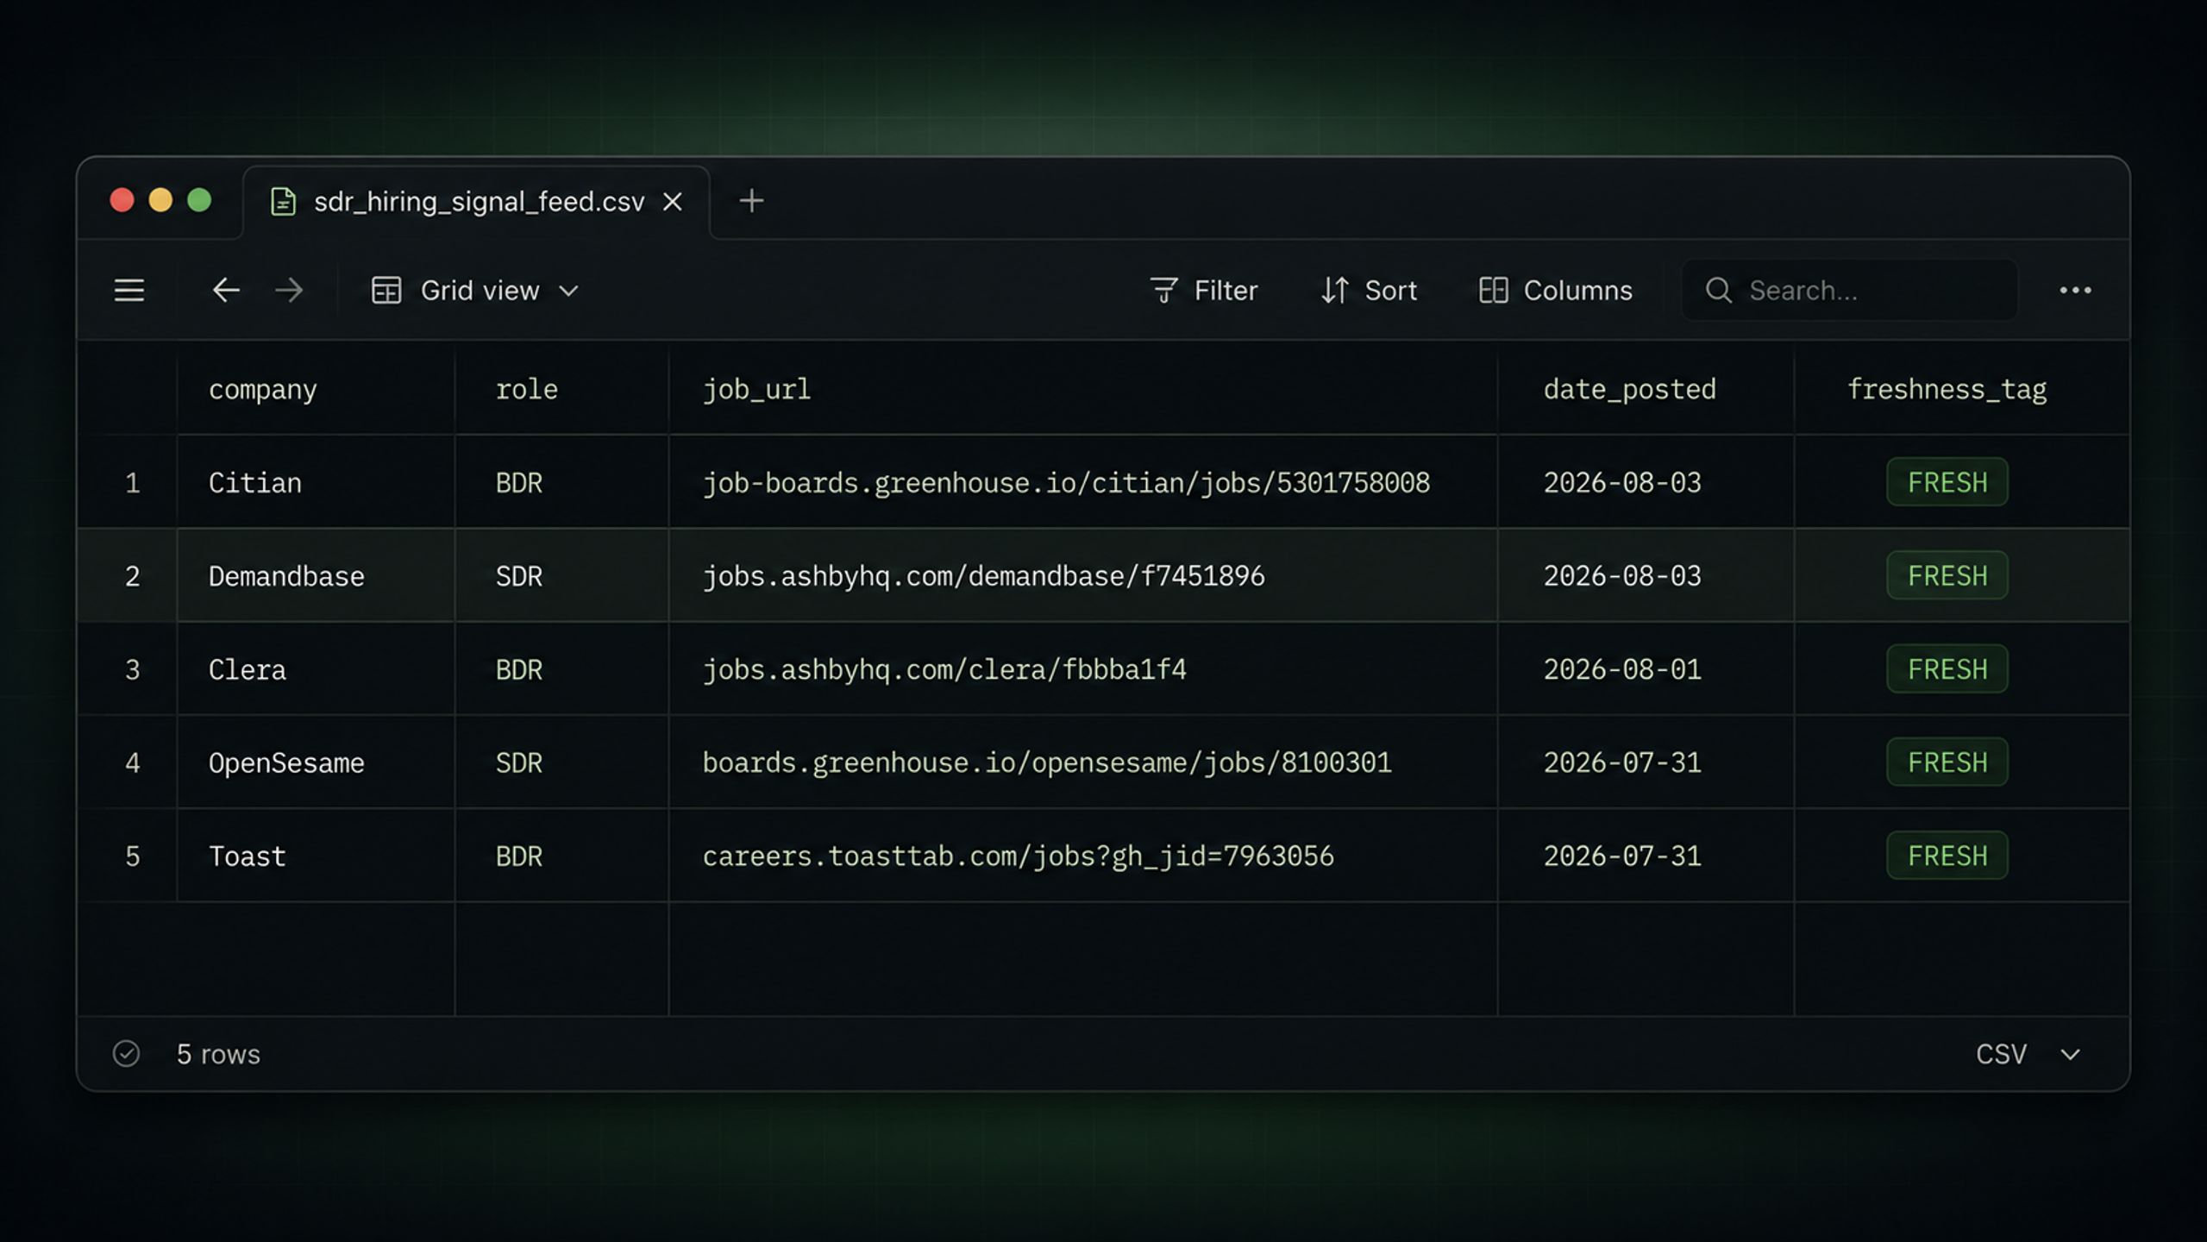The width and height of the screenshot is (2207, 1242).
Task: Open the Clera ashbyhq job URL
Action: [944, 669]
